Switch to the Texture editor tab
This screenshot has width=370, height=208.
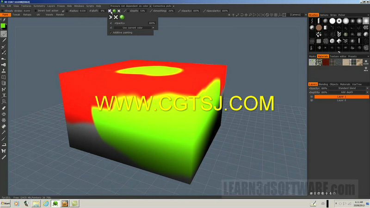[x=338, y=56]
